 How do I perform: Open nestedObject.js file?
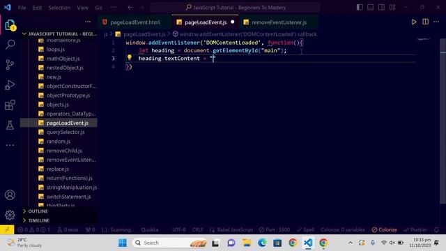click(65, 68)
